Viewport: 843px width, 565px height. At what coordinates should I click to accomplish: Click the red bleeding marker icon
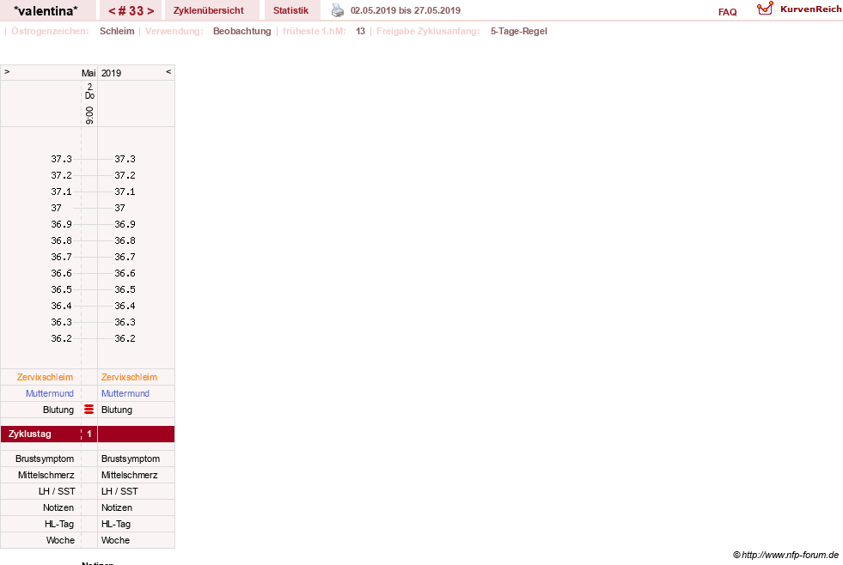[x=89, y=410]
